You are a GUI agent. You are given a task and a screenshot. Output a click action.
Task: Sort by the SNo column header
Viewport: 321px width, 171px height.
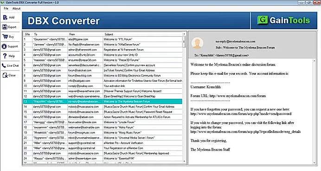click(x=28, y=34)
